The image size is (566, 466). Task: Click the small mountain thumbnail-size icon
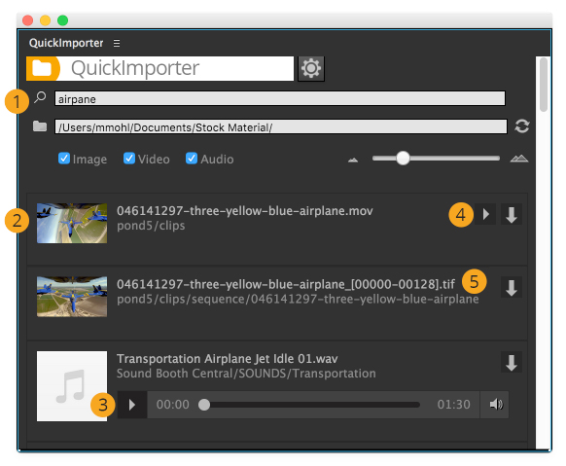[x=353, y=160]
